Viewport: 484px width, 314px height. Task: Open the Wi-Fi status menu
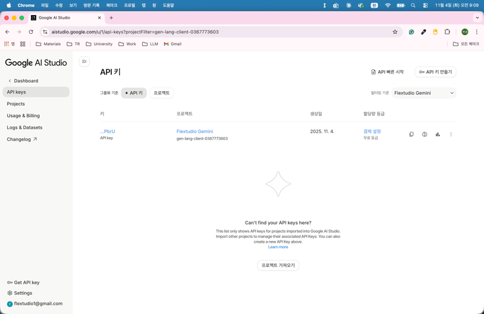(388, 5)
